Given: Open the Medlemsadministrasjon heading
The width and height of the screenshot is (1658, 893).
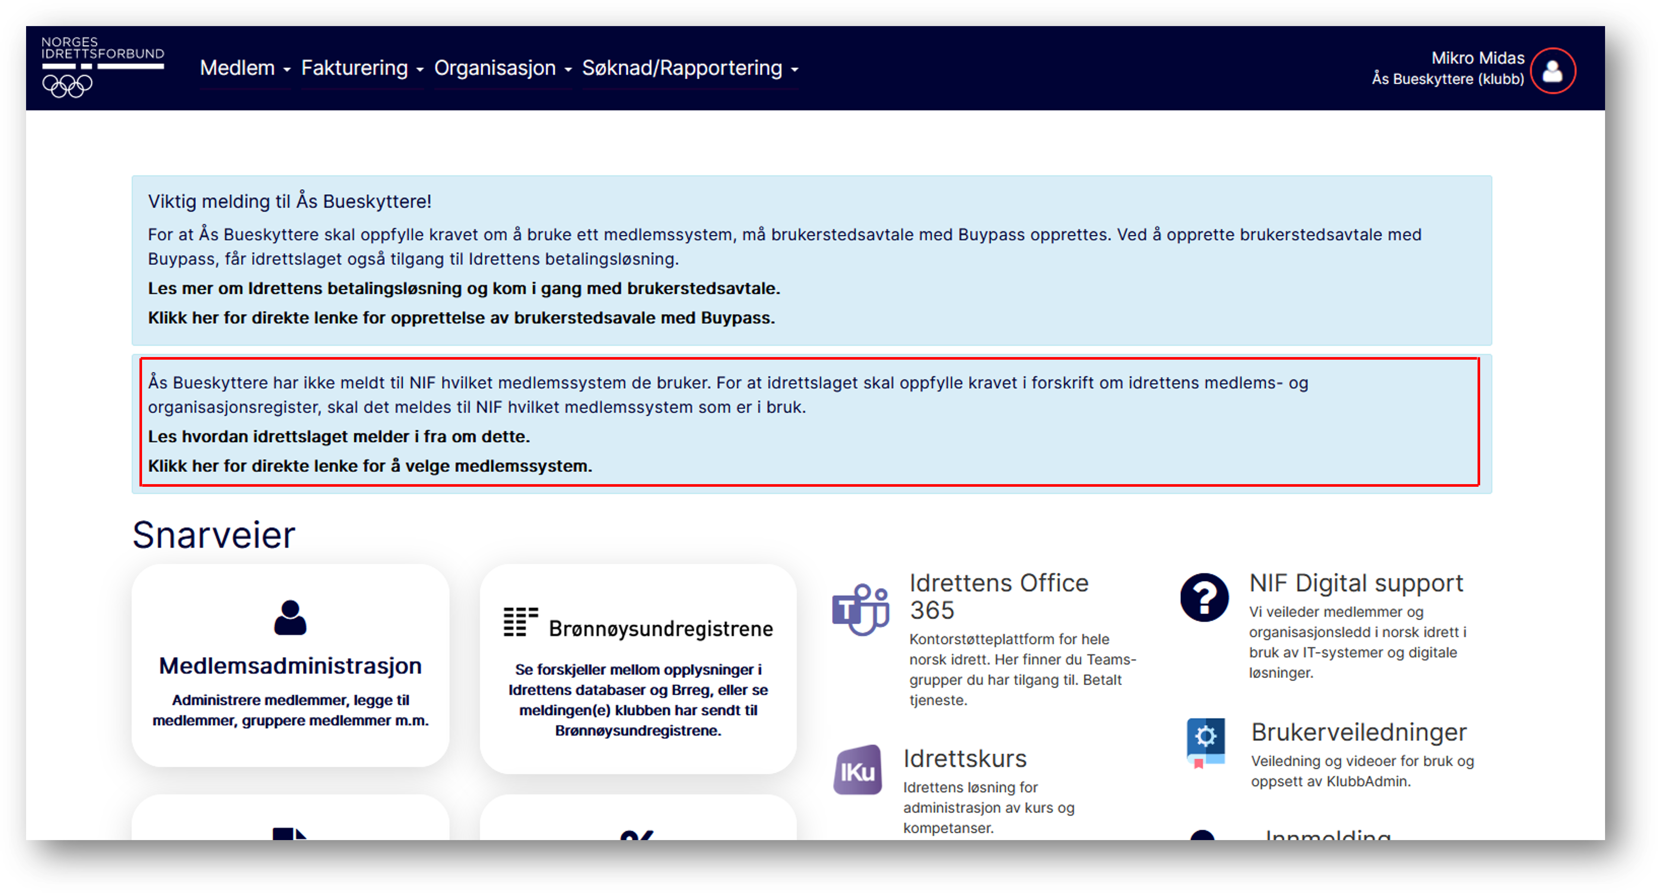Looking at the screenshot, I should 290,666.
